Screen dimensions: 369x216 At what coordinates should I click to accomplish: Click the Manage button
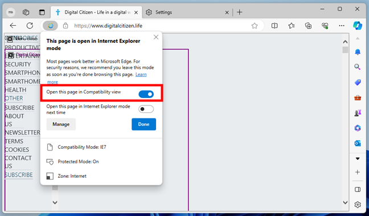(61, 124)
